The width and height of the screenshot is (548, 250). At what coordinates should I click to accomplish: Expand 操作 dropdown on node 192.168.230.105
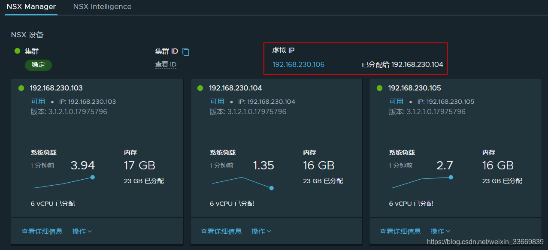[x=440, y=231]
